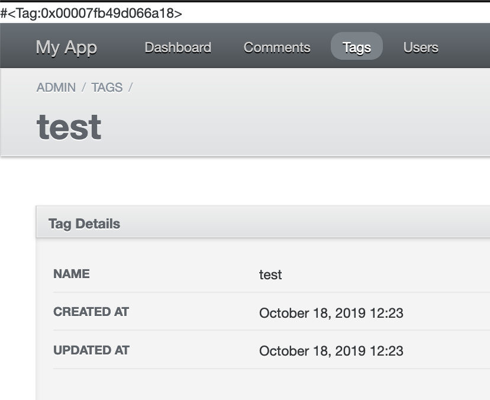This screenshot has height=400, width=490.
Task: Open the Users section
Action: coord(421,47)
